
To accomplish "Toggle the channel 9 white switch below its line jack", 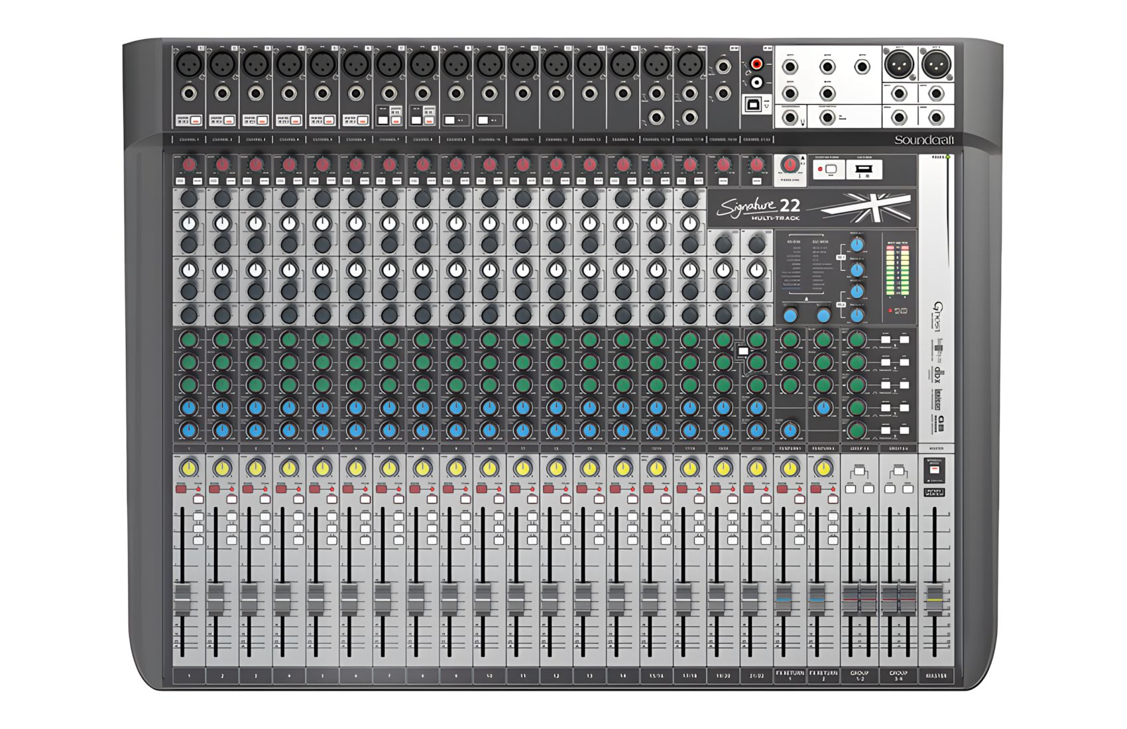I will coord(450,121).
